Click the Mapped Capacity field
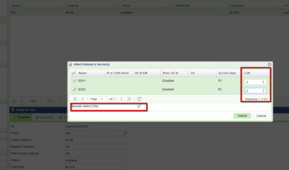This screenshot has width=289, height=170. click(x=96, y=147)
